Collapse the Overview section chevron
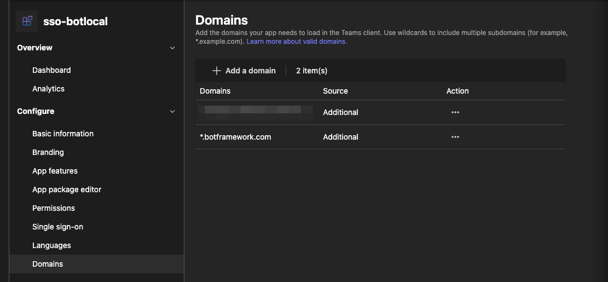608x282 pixels. coord(172,48)
